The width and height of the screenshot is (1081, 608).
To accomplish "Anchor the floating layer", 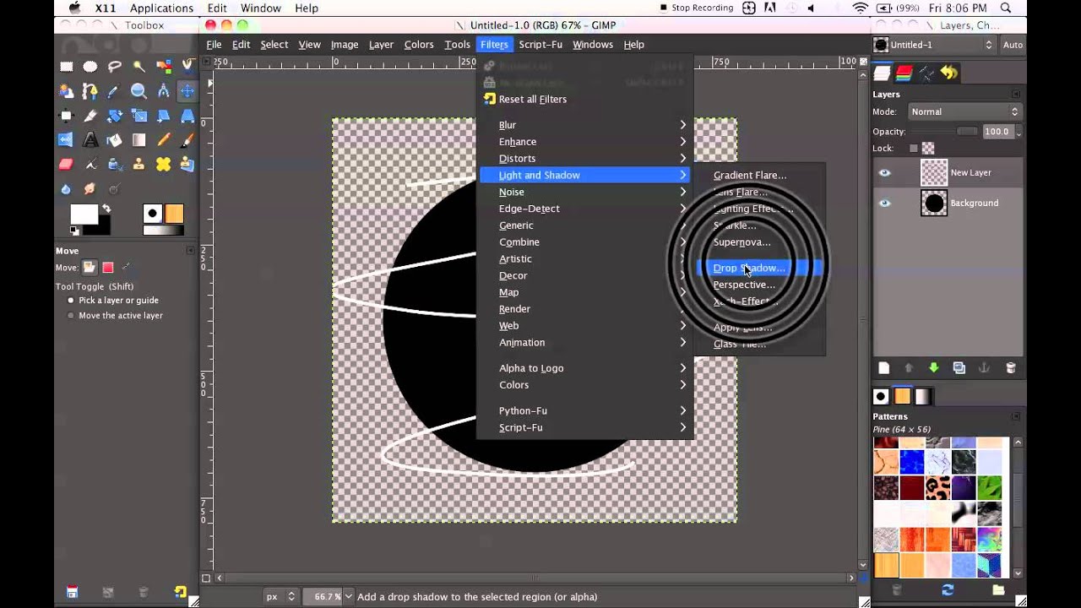I will click(x=985, y=368).
